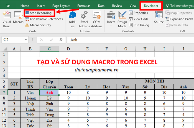Click the formula bar containing Anh
This screenshot has width=194, height=128.
pyautogui.click(x=131, y=40)
